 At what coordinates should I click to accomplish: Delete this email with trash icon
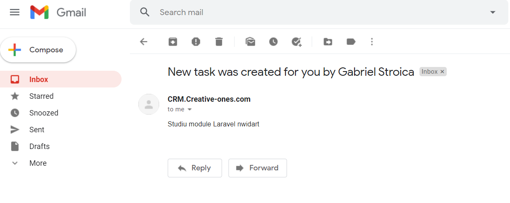pyautogui.click(x=219, y=41)
